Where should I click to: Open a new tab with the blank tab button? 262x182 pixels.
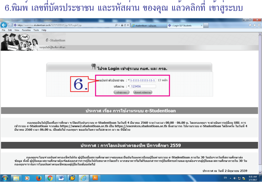[x=206, y=26]
